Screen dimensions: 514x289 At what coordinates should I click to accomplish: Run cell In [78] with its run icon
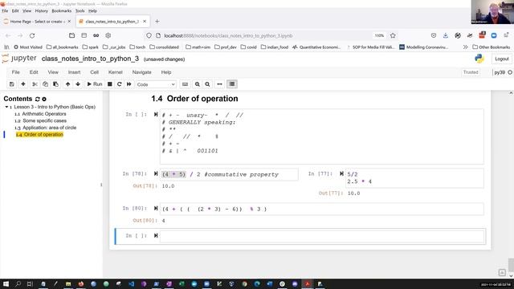(x=156, y=173)
